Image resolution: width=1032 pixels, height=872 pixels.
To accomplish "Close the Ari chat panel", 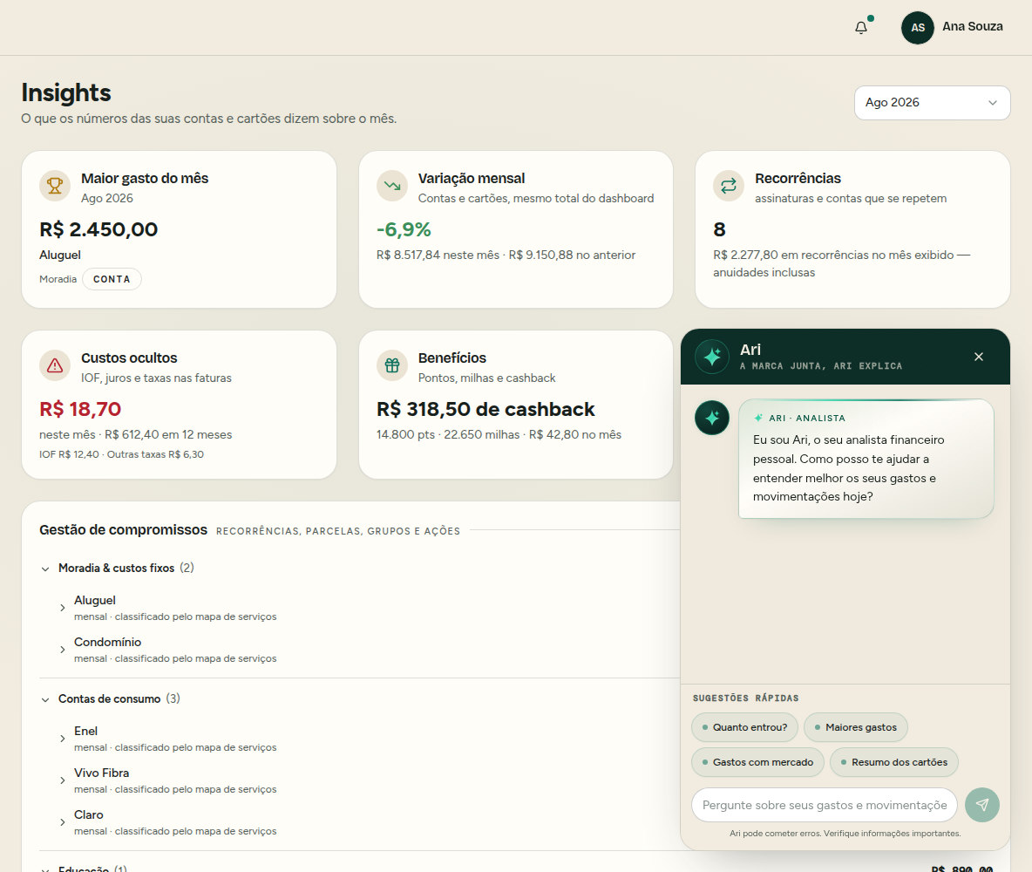I will (x=979, y=357).
